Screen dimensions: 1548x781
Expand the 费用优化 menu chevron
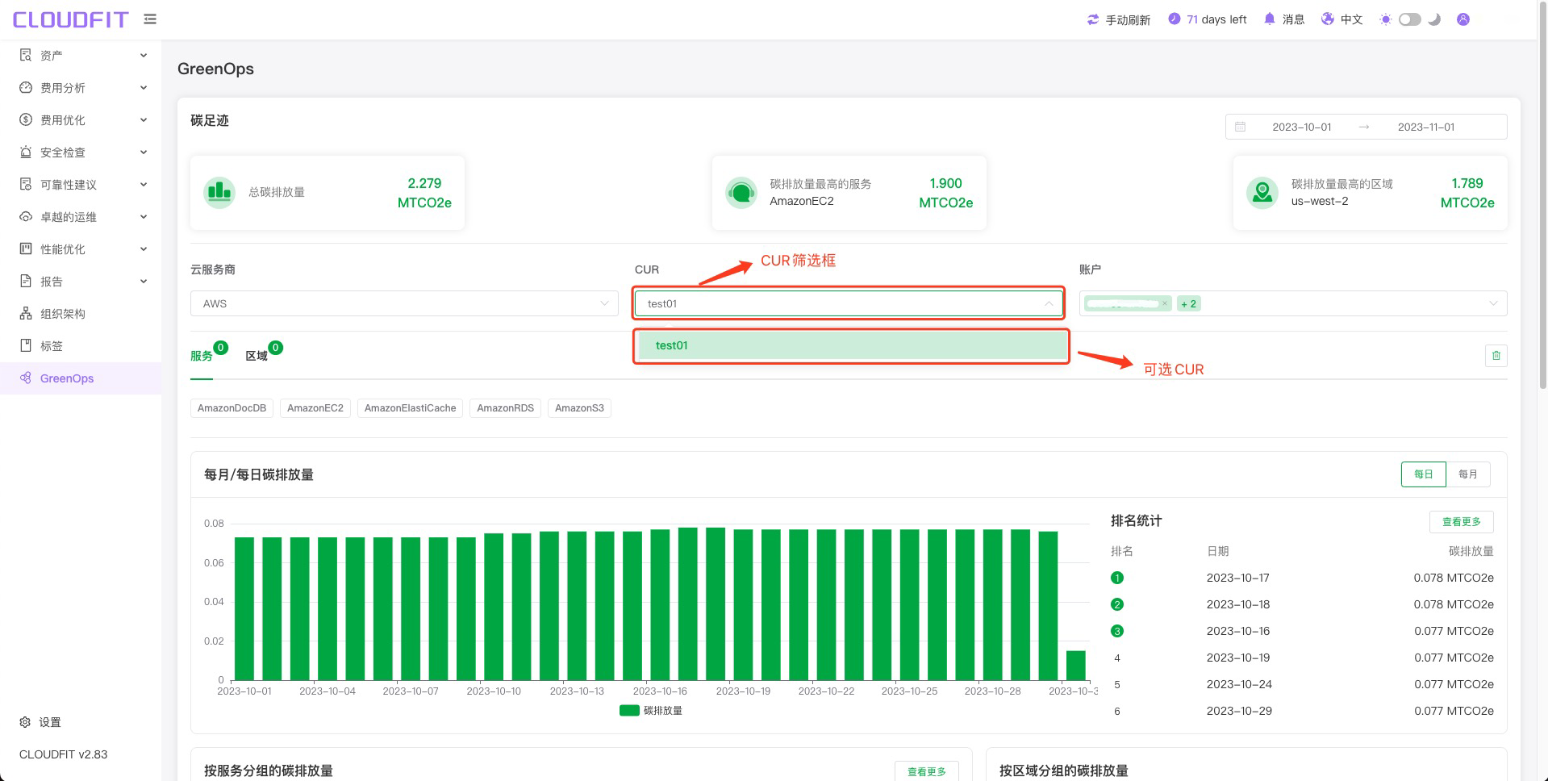coord(144,119)
